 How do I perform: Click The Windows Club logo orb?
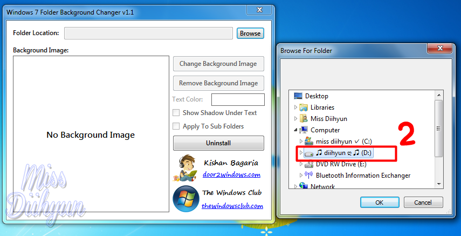pyautogui.click(x=186, y=199)
